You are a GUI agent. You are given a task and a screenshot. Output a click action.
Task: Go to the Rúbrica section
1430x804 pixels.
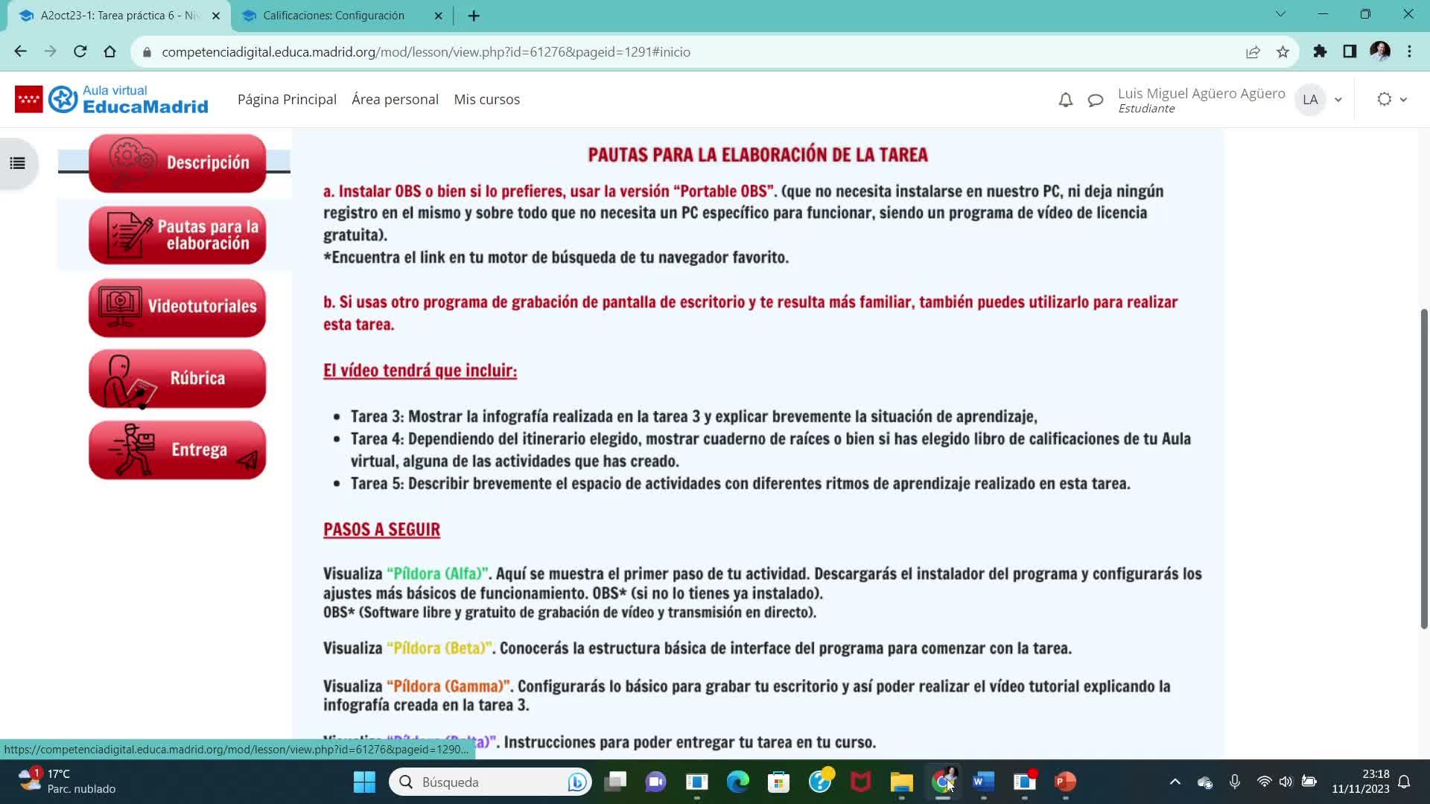pyautogui.click(x=177, y=378)
